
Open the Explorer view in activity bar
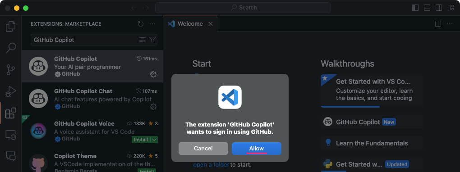[11, 27]
